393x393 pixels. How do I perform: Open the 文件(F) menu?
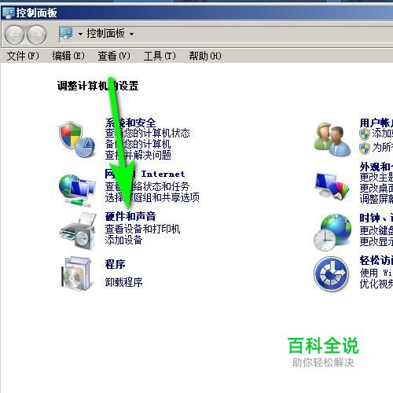[23, 56]
